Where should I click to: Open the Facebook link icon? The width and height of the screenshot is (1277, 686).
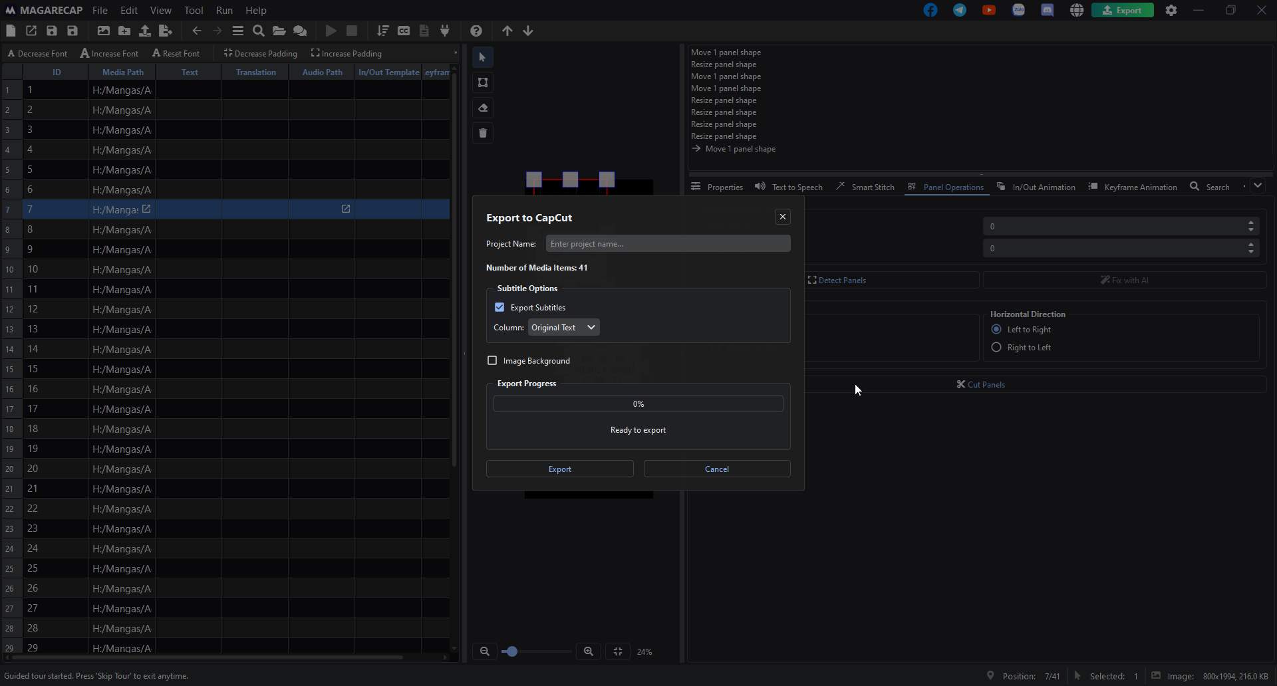930,10
